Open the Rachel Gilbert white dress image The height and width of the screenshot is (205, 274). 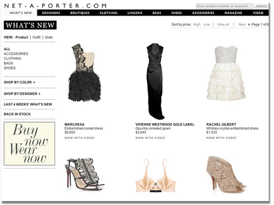point(226,73)
